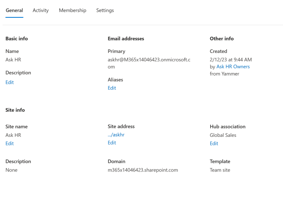
Task: Click the Created date and time
Action: [x=230, y=60]
